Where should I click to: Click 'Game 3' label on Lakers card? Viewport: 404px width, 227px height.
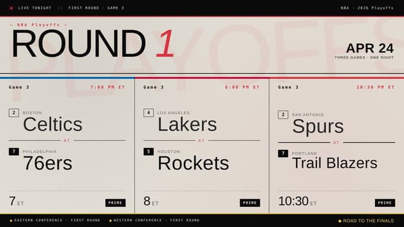(154, 87)
